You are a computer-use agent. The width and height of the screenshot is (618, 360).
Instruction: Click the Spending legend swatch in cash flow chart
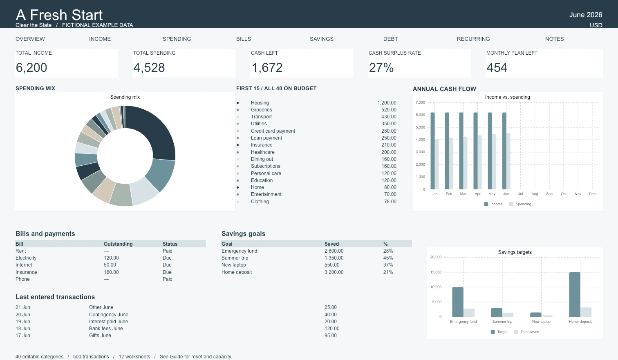[x=511, y=204]
